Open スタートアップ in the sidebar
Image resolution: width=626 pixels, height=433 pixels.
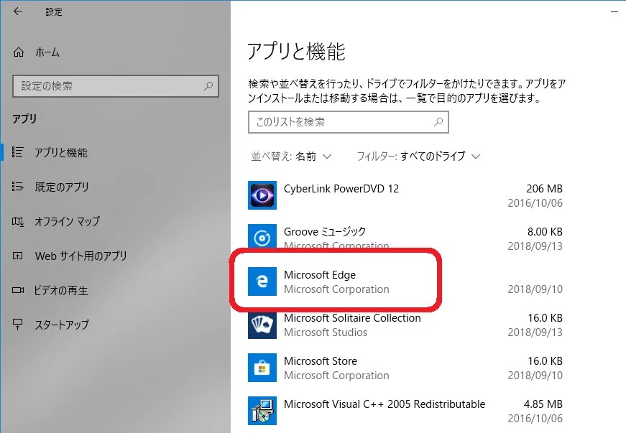pos(62,325)
